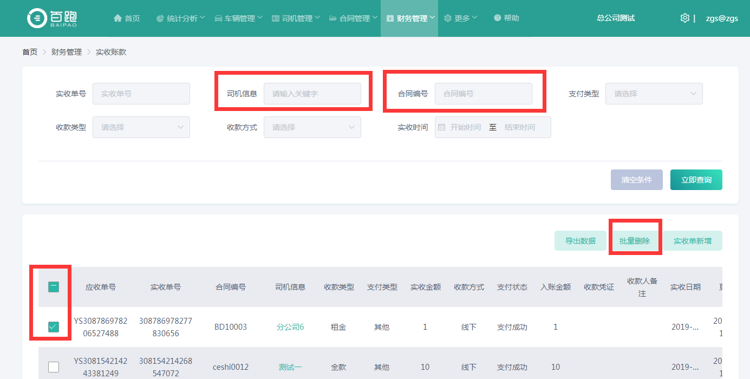Uncheck the row for contract BD10003
This screenshot has height=379, width=750.
53,327
